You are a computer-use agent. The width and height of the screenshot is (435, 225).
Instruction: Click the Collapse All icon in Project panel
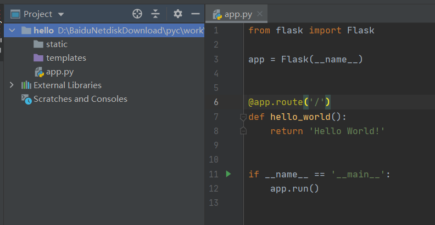155,14
